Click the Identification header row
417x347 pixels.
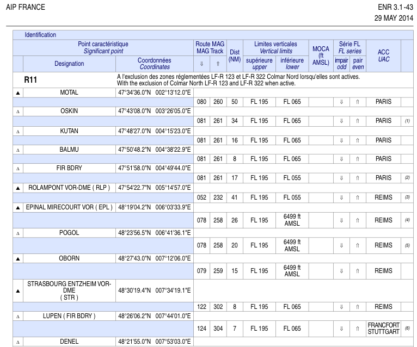click(x=213, y=35)
